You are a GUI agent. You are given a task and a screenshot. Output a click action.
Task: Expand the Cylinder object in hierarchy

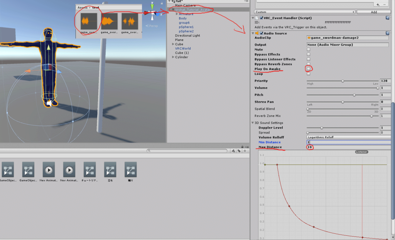coord(173,57)
